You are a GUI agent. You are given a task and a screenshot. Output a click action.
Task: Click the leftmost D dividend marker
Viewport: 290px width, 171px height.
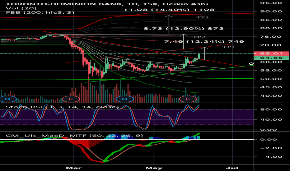coord(7,99)
